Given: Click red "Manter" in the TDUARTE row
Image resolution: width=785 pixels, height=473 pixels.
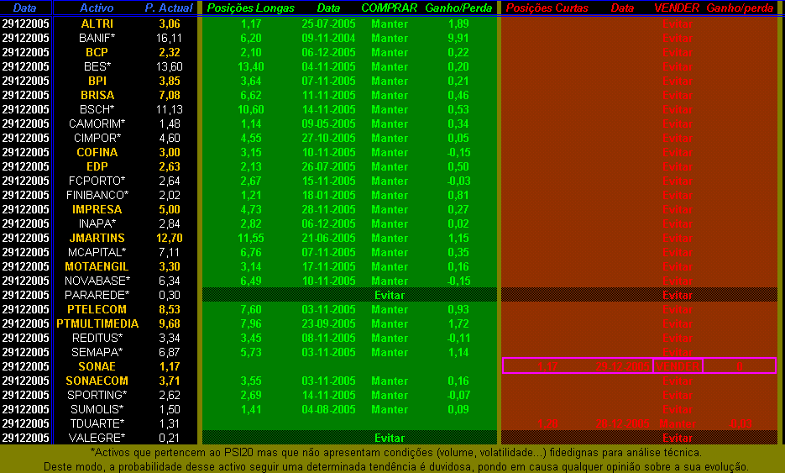Looking at the screenshot, I should 677,423.
